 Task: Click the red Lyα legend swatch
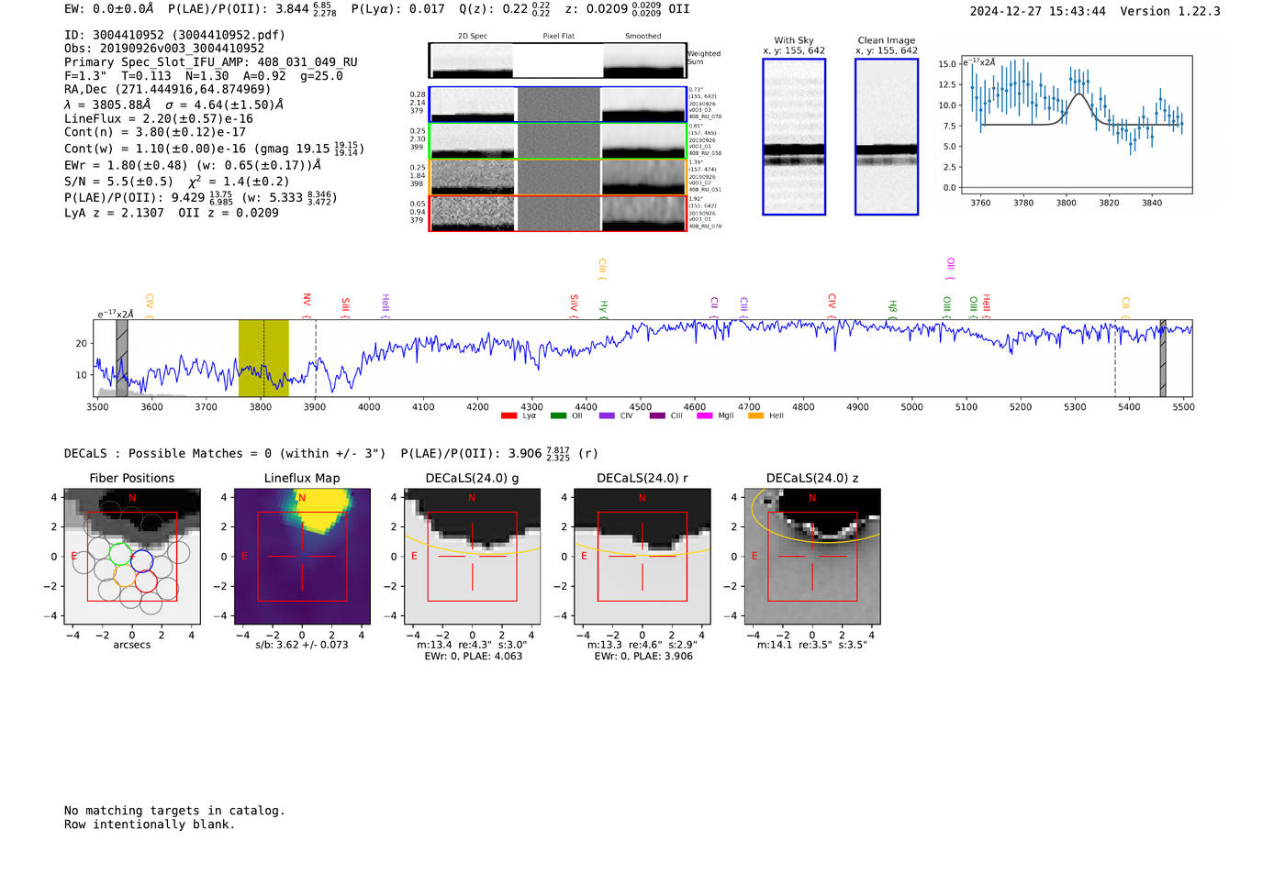point(508,416)
